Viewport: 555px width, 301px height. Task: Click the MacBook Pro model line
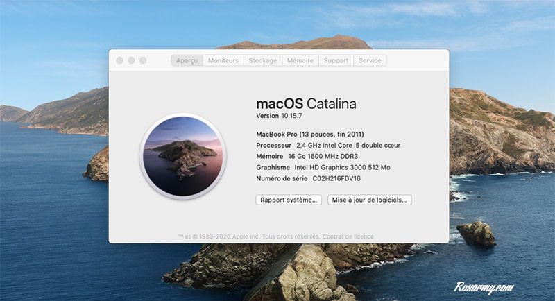point(309,134)
